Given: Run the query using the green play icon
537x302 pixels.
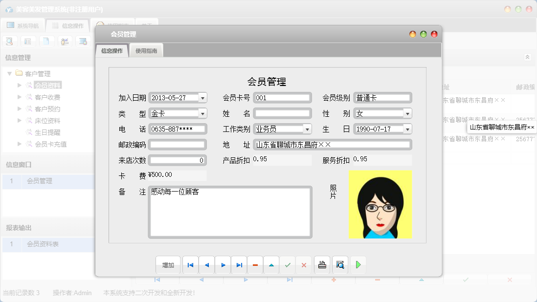Looking at the screenshot, I should click(358, 264).
